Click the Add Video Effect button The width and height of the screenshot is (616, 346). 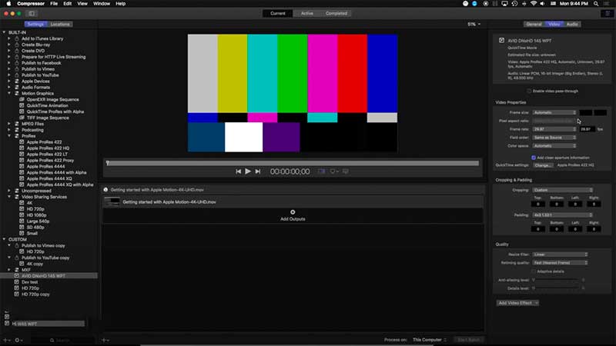point(517,303)
